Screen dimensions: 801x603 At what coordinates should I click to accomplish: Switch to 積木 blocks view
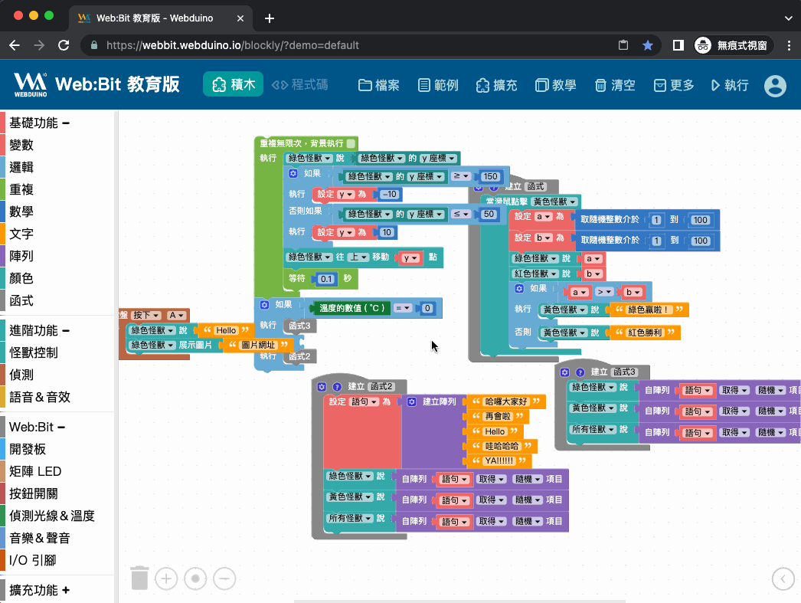pyautogui.click(x=234, y=85)
